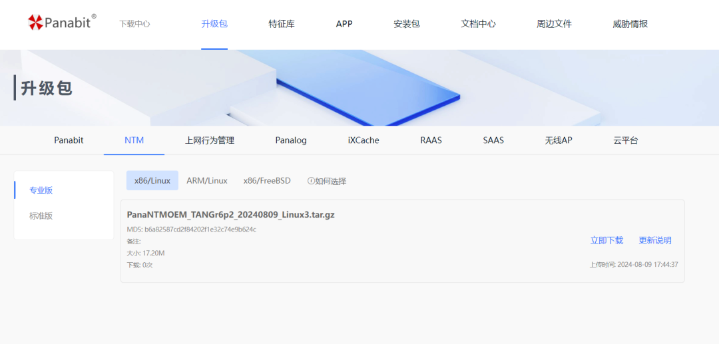Screen dimensions: 719x344
Task: Click the PanaNTMOEM_TANGr6p2 file name
Action: [x=230, y=214]
